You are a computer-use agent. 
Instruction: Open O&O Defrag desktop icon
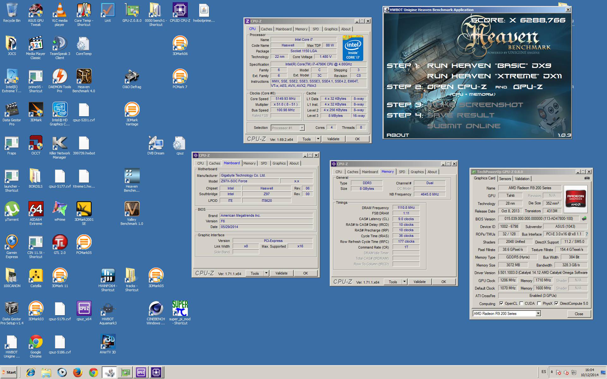point(132,79)
